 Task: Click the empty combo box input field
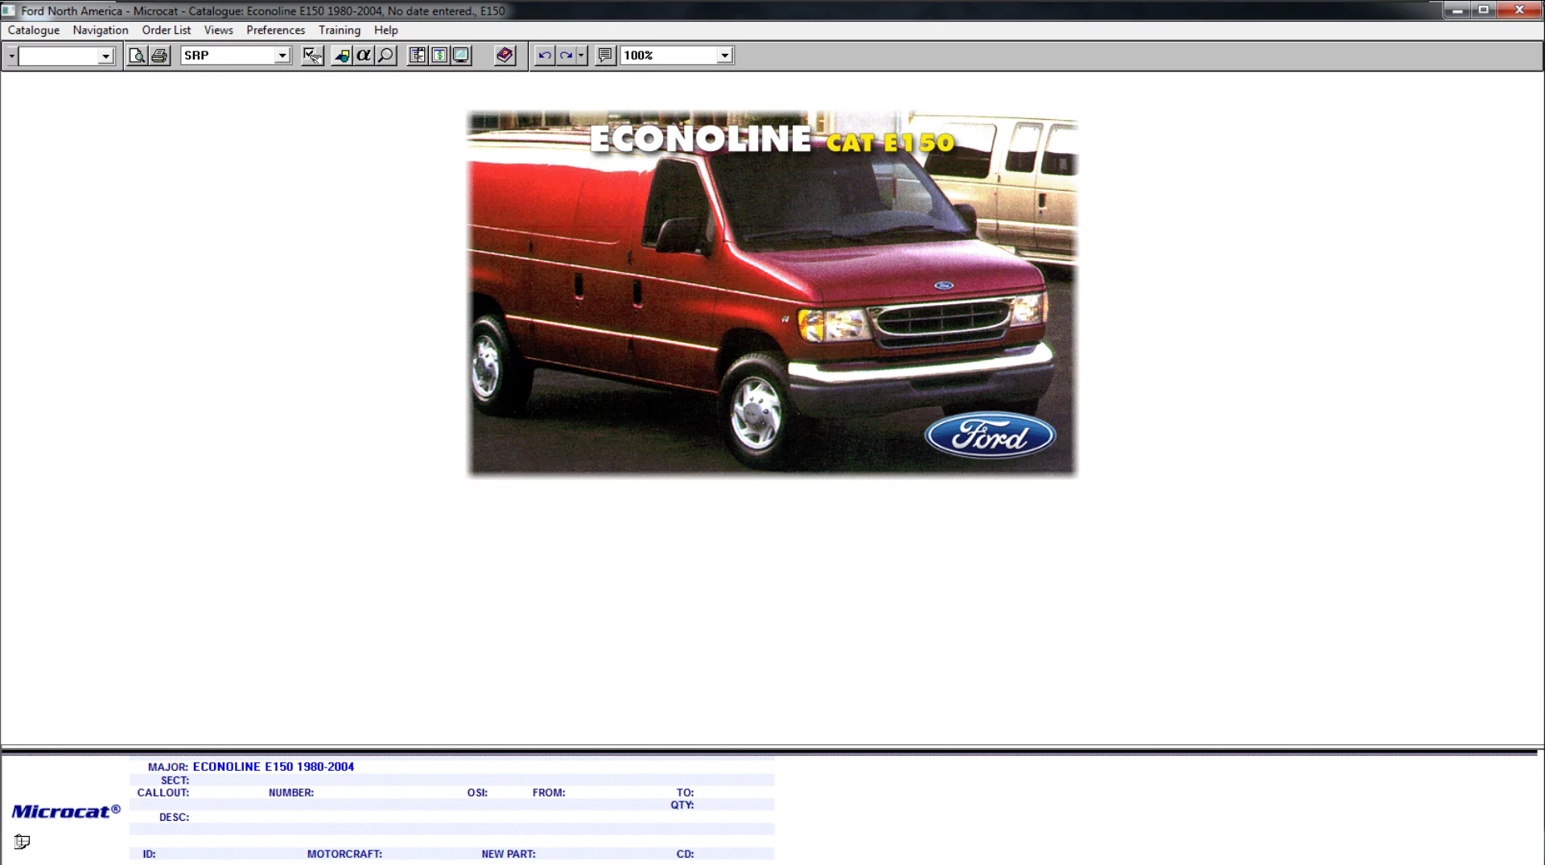[x=58, y=56]
